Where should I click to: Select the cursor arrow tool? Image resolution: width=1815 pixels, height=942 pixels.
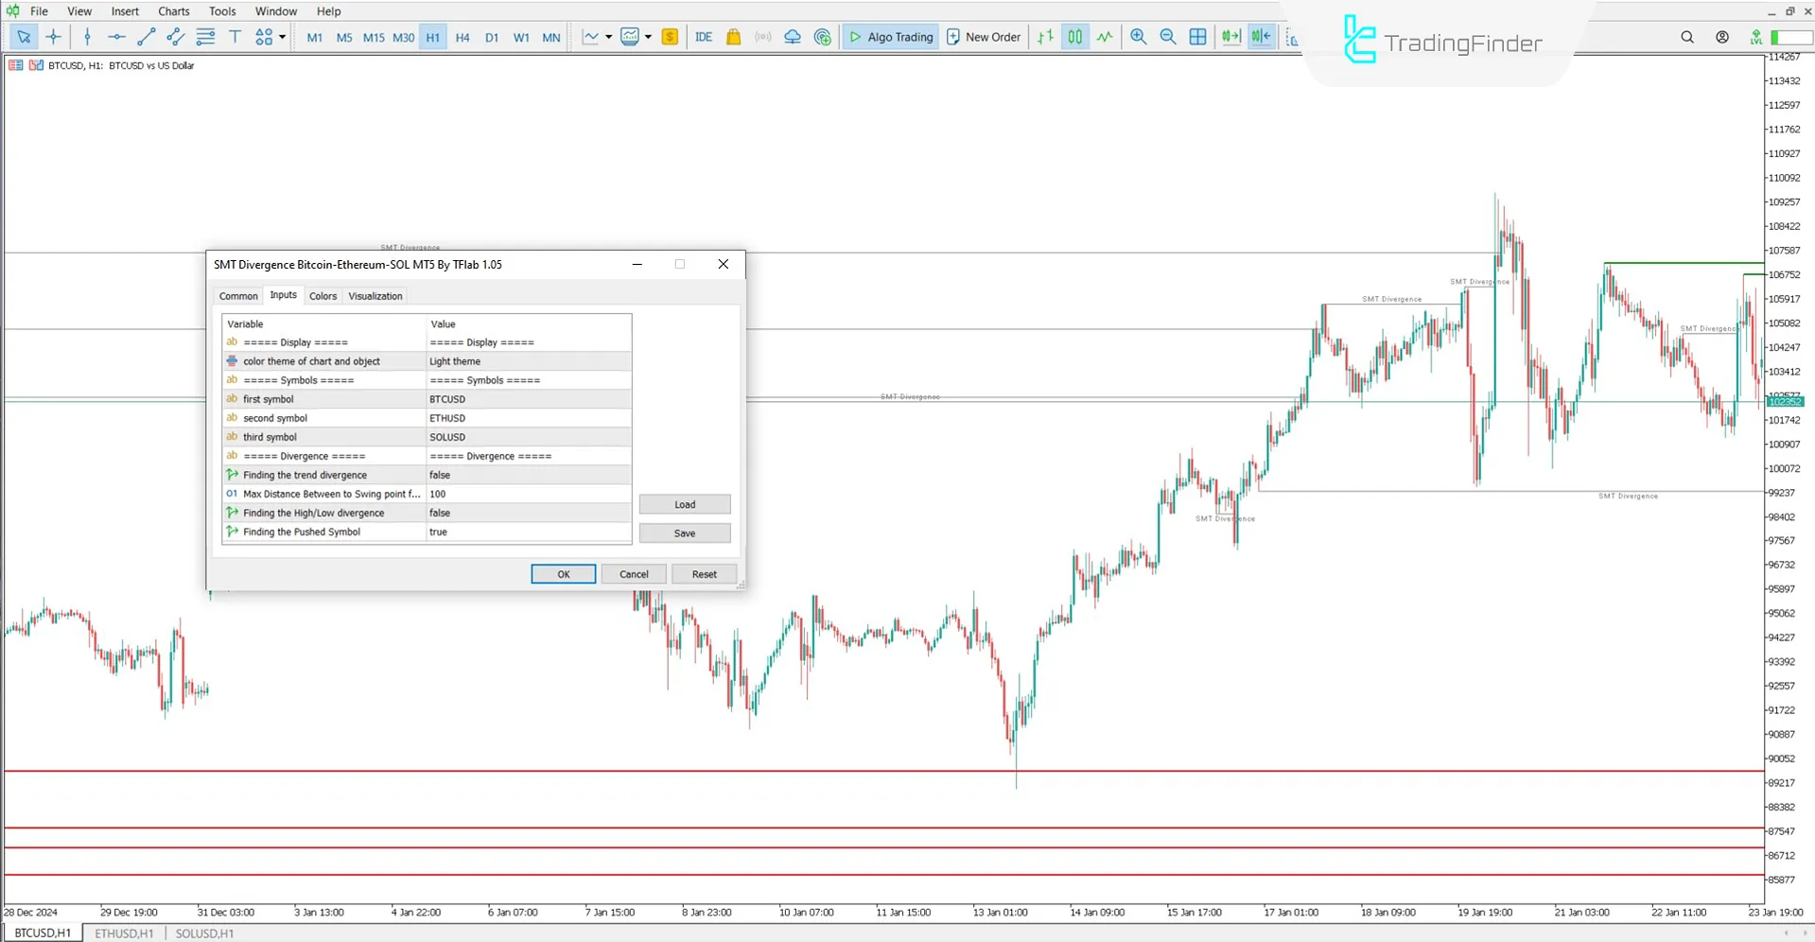pyautogui.click(x=24, y=37)
